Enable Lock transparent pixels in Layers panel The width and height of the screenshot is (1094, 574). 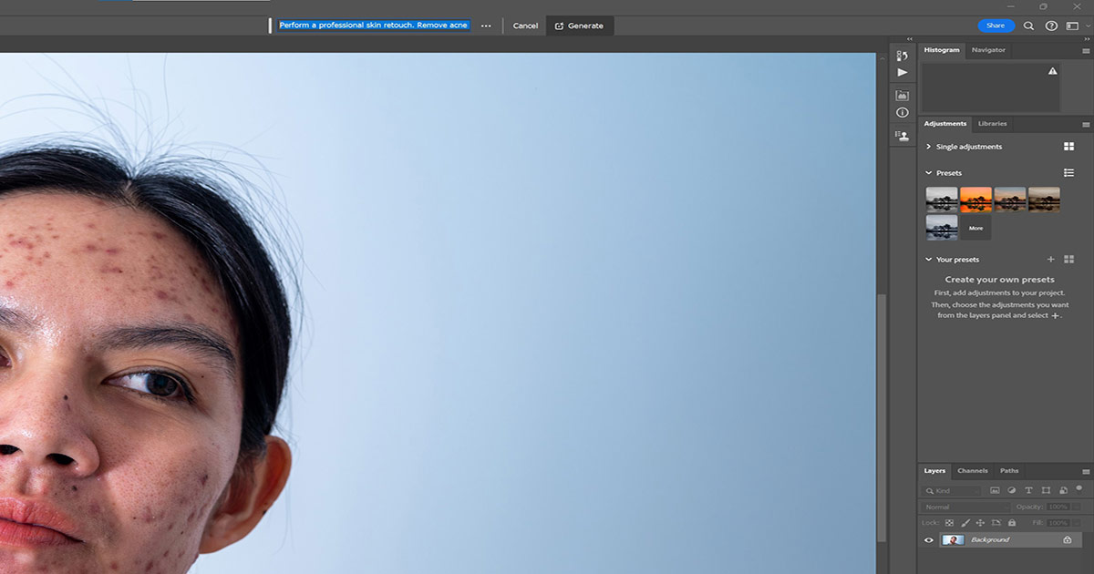(950, 522)
